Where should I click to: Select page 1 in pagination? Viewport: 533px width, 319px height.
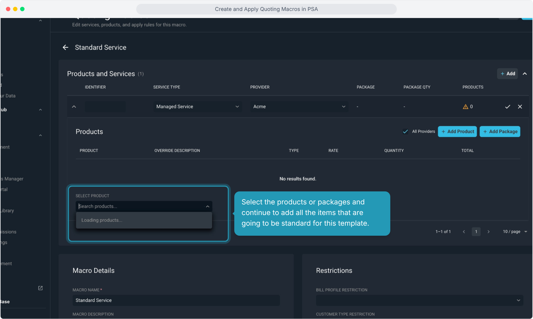[x=476, y=232]
